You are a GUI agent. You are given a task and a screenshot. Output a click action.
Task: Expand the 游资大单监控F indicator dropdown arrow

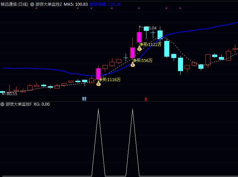[x=2, y=104]
